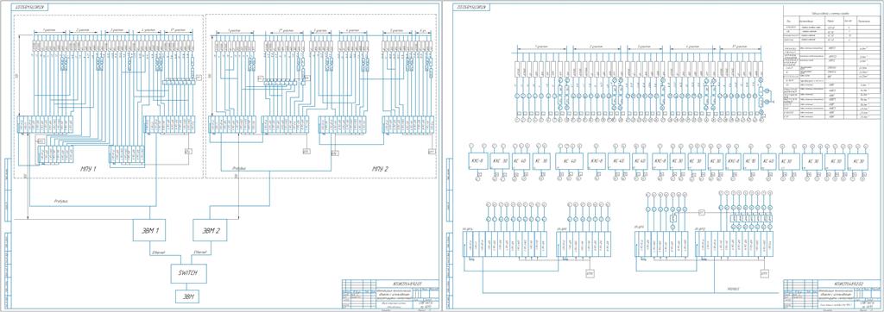
Task: Click the ЭВМ 1 block
Action: click(149, 230)
